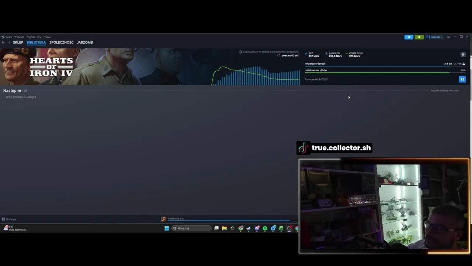Open the Wyświetl menu
This screenshot has width=472, height=266.
point(19,37)
